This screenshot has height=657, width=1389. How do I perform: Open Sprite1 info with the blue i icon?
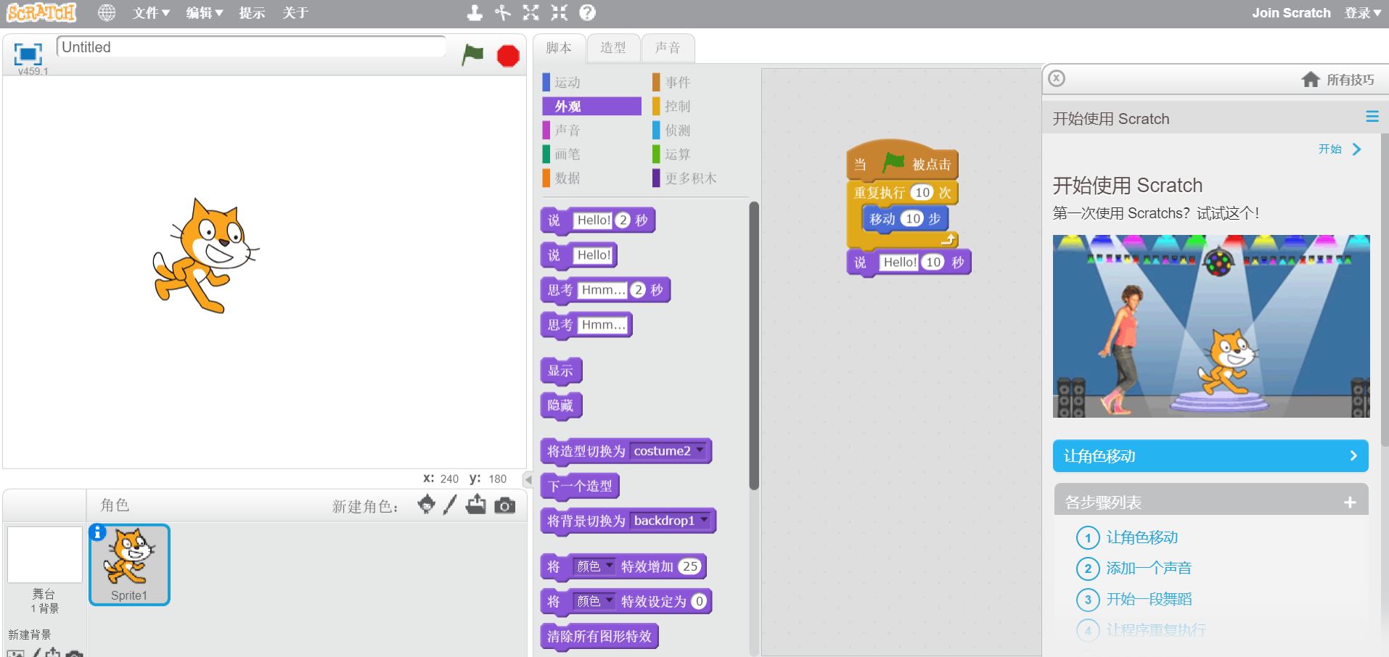tap(97, 532)
